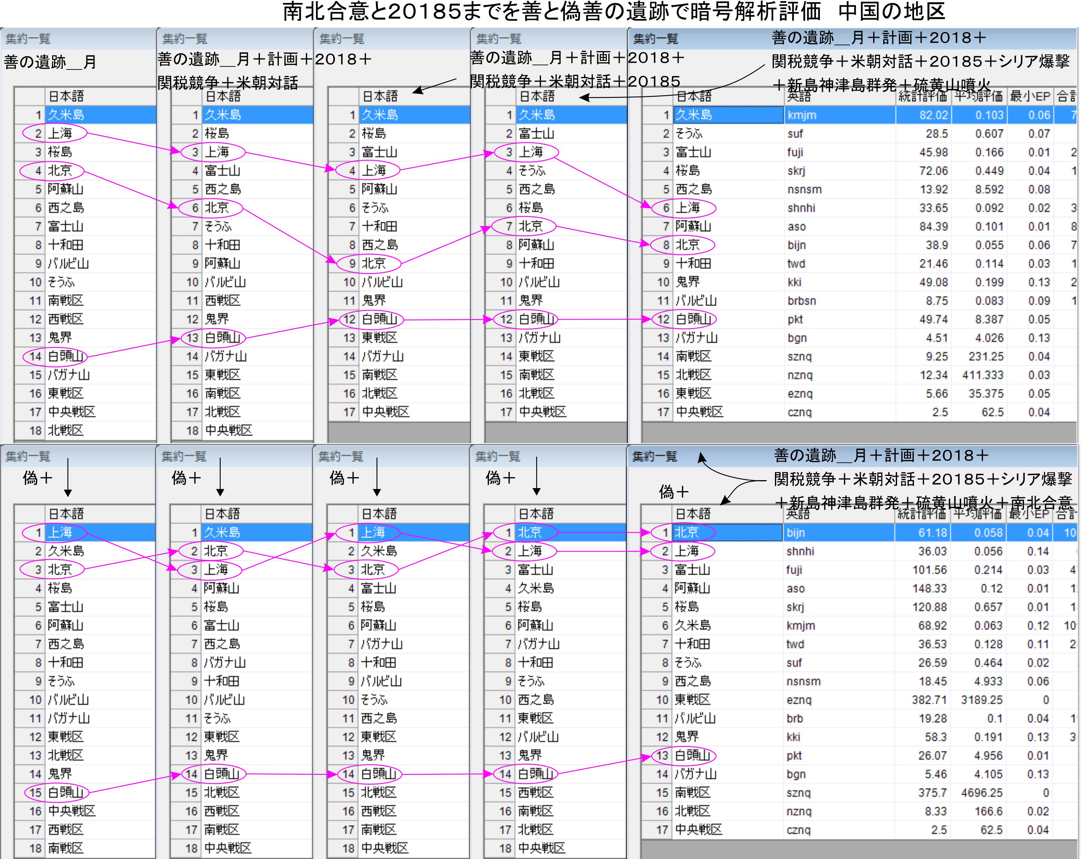The height and width of the screenshot is (859, 1081).
Task: Select highlighted "bijn" cell beside 61.18
Action: point(796,533)
